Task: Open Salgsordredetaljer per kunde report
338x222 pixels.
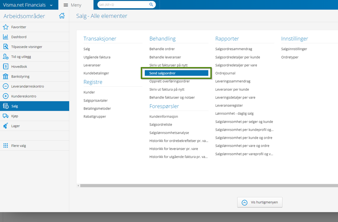Action: 238,57
